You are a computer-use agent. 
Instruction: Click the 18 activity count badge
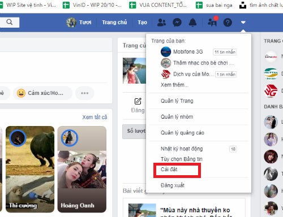(233, 149)
